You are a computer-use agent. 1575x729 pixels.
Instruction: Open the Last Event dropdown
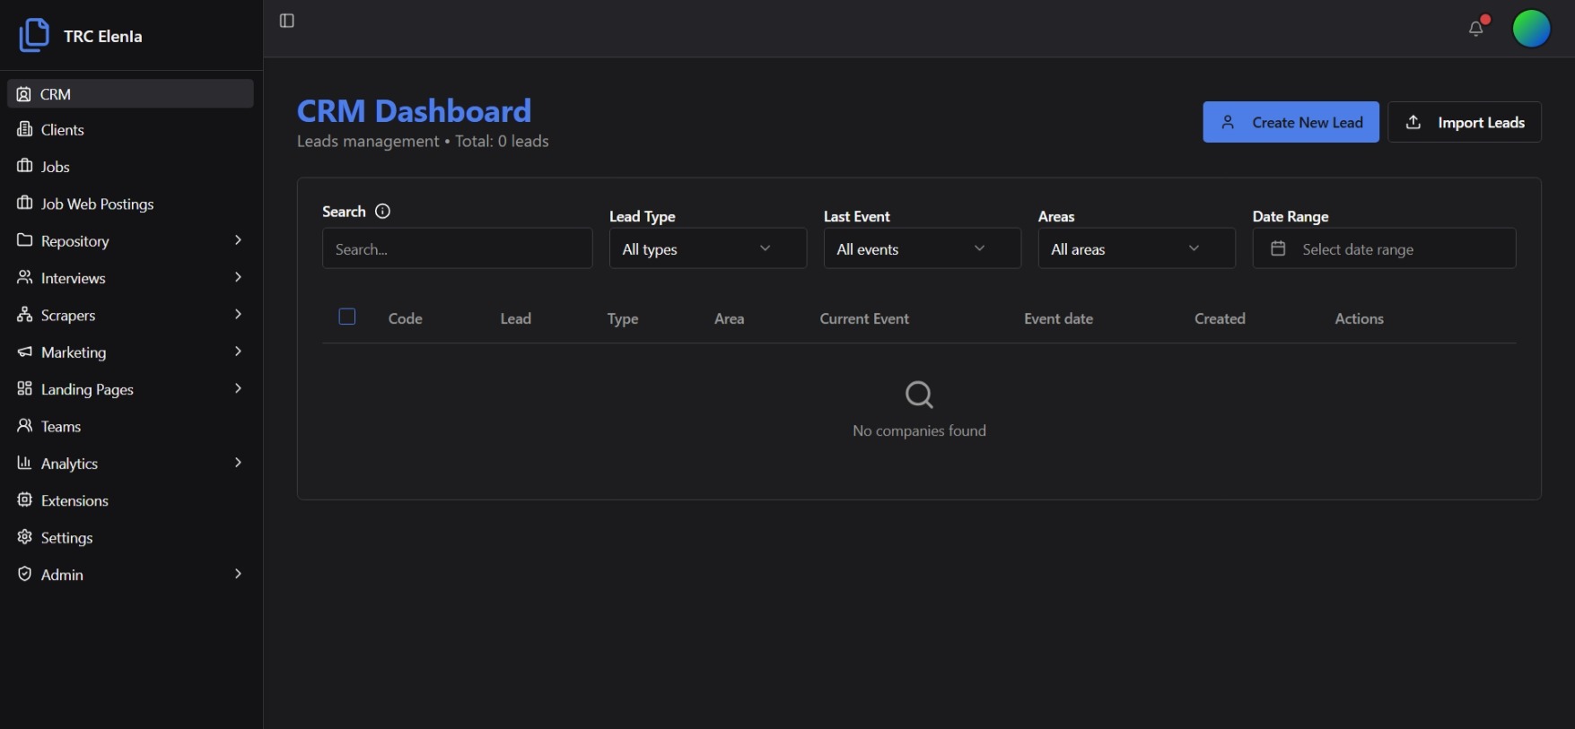click(922, 248)
